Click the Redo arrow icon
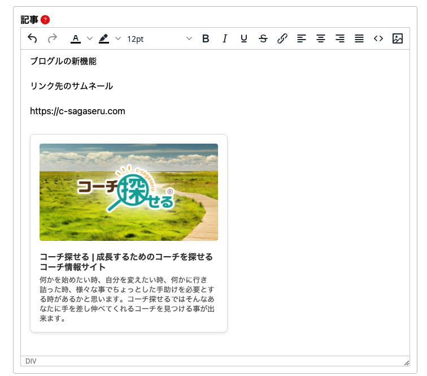427x376 pixels. tap(53, 38)
